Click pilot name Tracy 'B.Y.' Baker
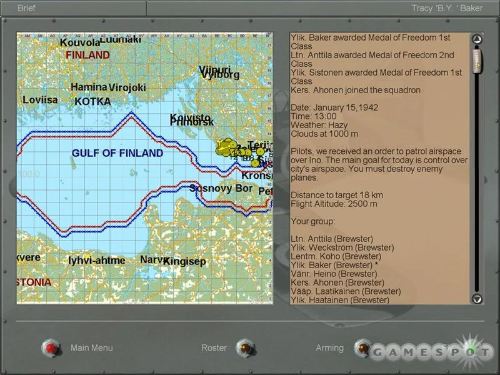 [447, 8]
